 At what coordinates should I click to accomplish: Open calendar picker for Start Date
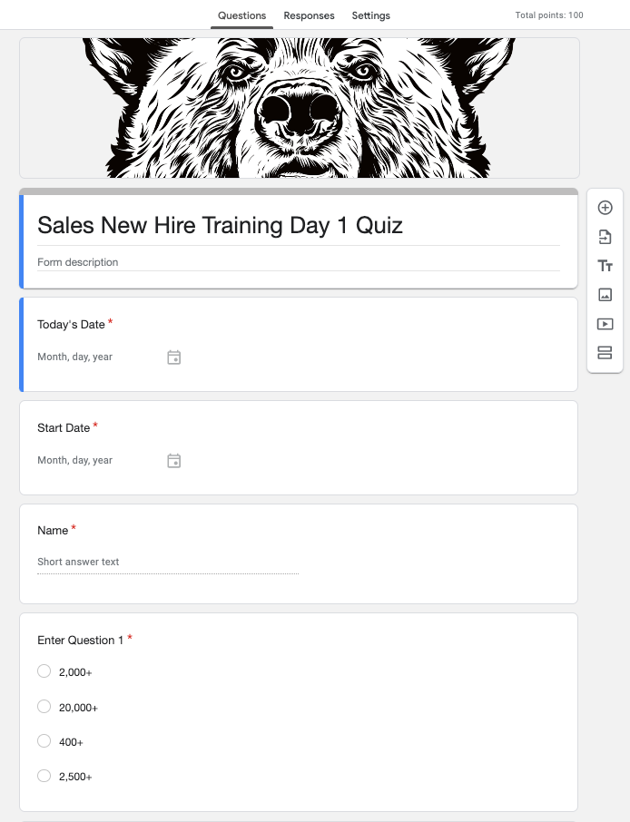(x=174, y=461)
